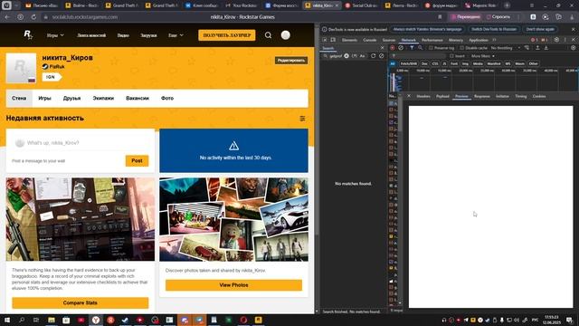Clear the search query with the x icon
579x326 pixels.
click(x=346, y=56)
